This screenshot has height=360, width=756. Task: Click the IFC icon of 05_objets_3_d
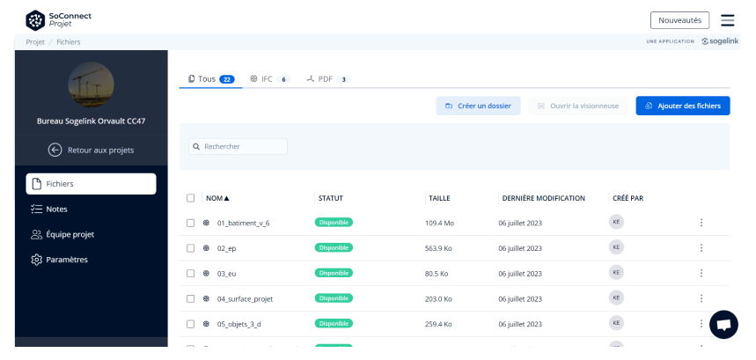coord(206,324)
